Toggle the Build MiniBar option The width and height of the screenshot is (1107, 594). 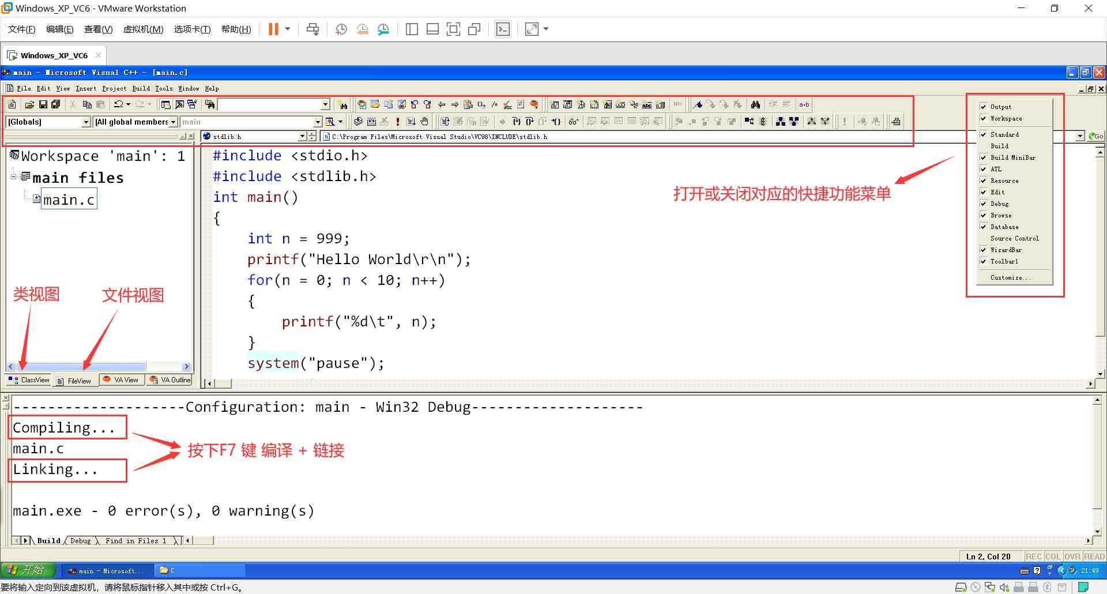click(x=1014, y=157)
